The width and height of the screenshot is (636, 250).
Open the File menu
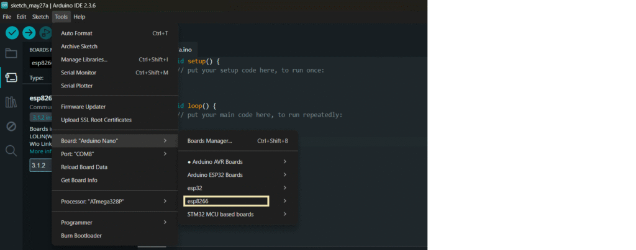click(7, 17)
